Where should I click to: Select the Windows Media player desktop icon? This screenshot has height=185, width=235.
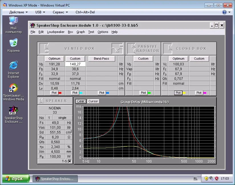click(13, 88)
